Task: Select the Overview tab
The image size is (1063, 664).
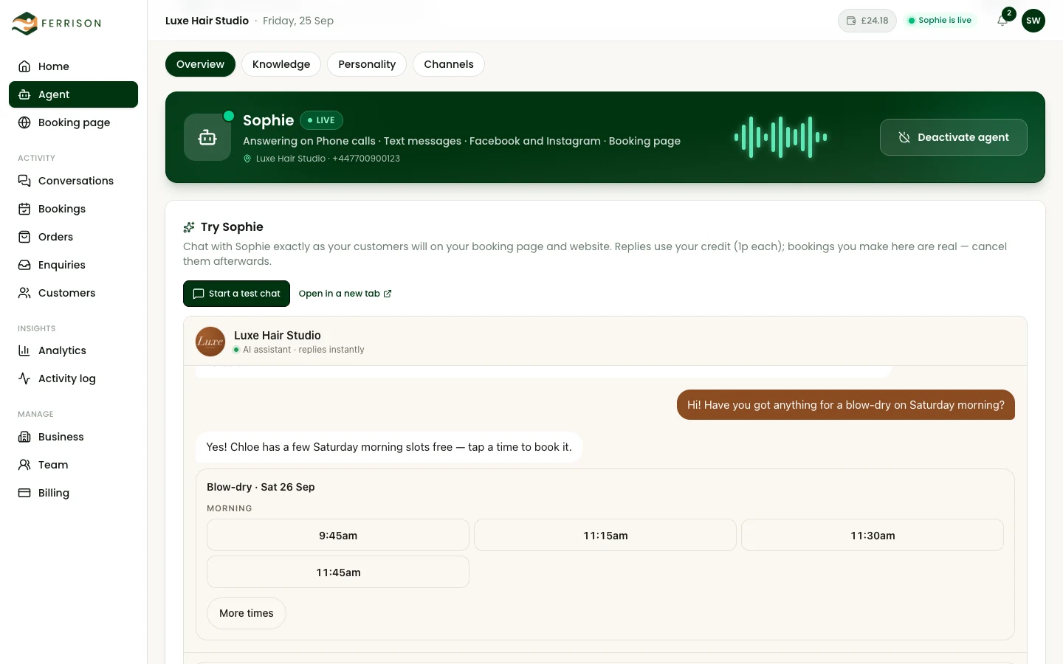Action: pos(200,64)
